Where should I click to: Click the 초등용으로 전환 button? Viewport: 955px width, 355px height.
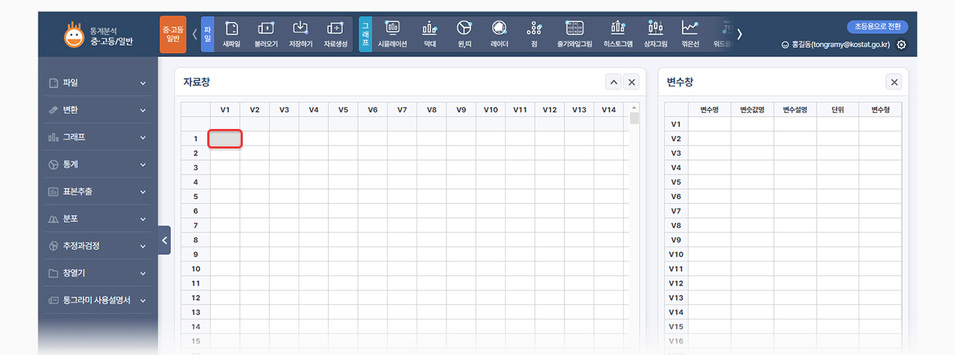[x=877, y=27]
